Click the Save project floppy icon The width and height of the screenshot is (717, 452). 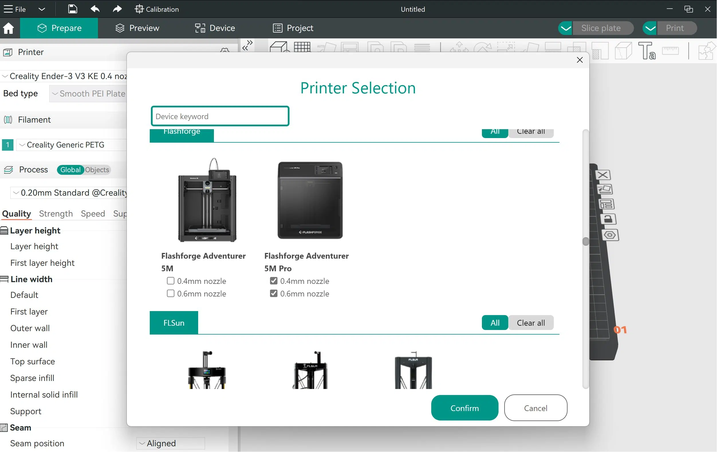point(72,9)
